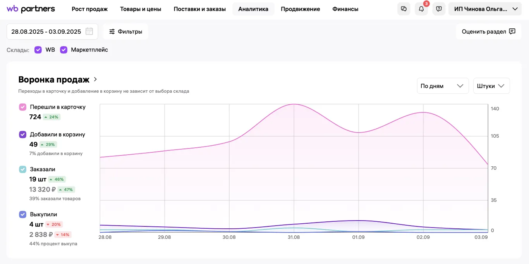
Task: Open the Штуки units dropdown
Action: pyautogui.click(x=491, y=86)
